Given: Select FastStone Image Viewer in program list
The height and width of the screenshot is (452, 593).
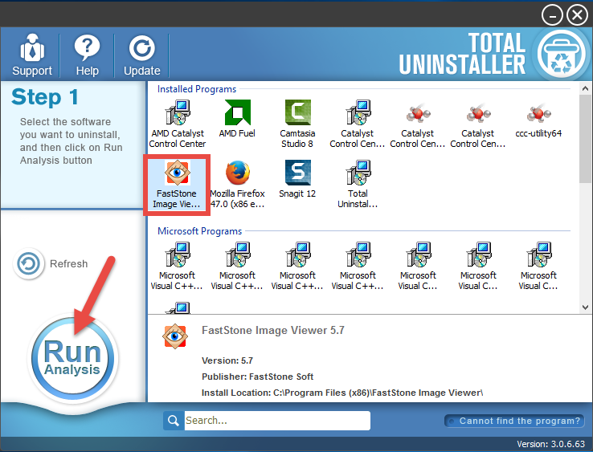Looking at the screenshot, I should coord(177,185).
